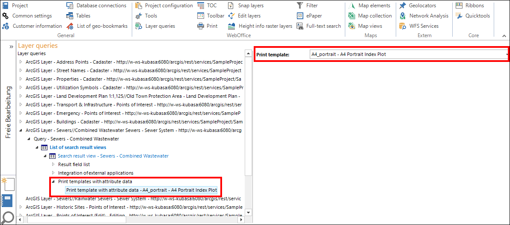Click the horizontal scrollbar right arrow
This screenshot has height=225, width=510.
[241, 220]
